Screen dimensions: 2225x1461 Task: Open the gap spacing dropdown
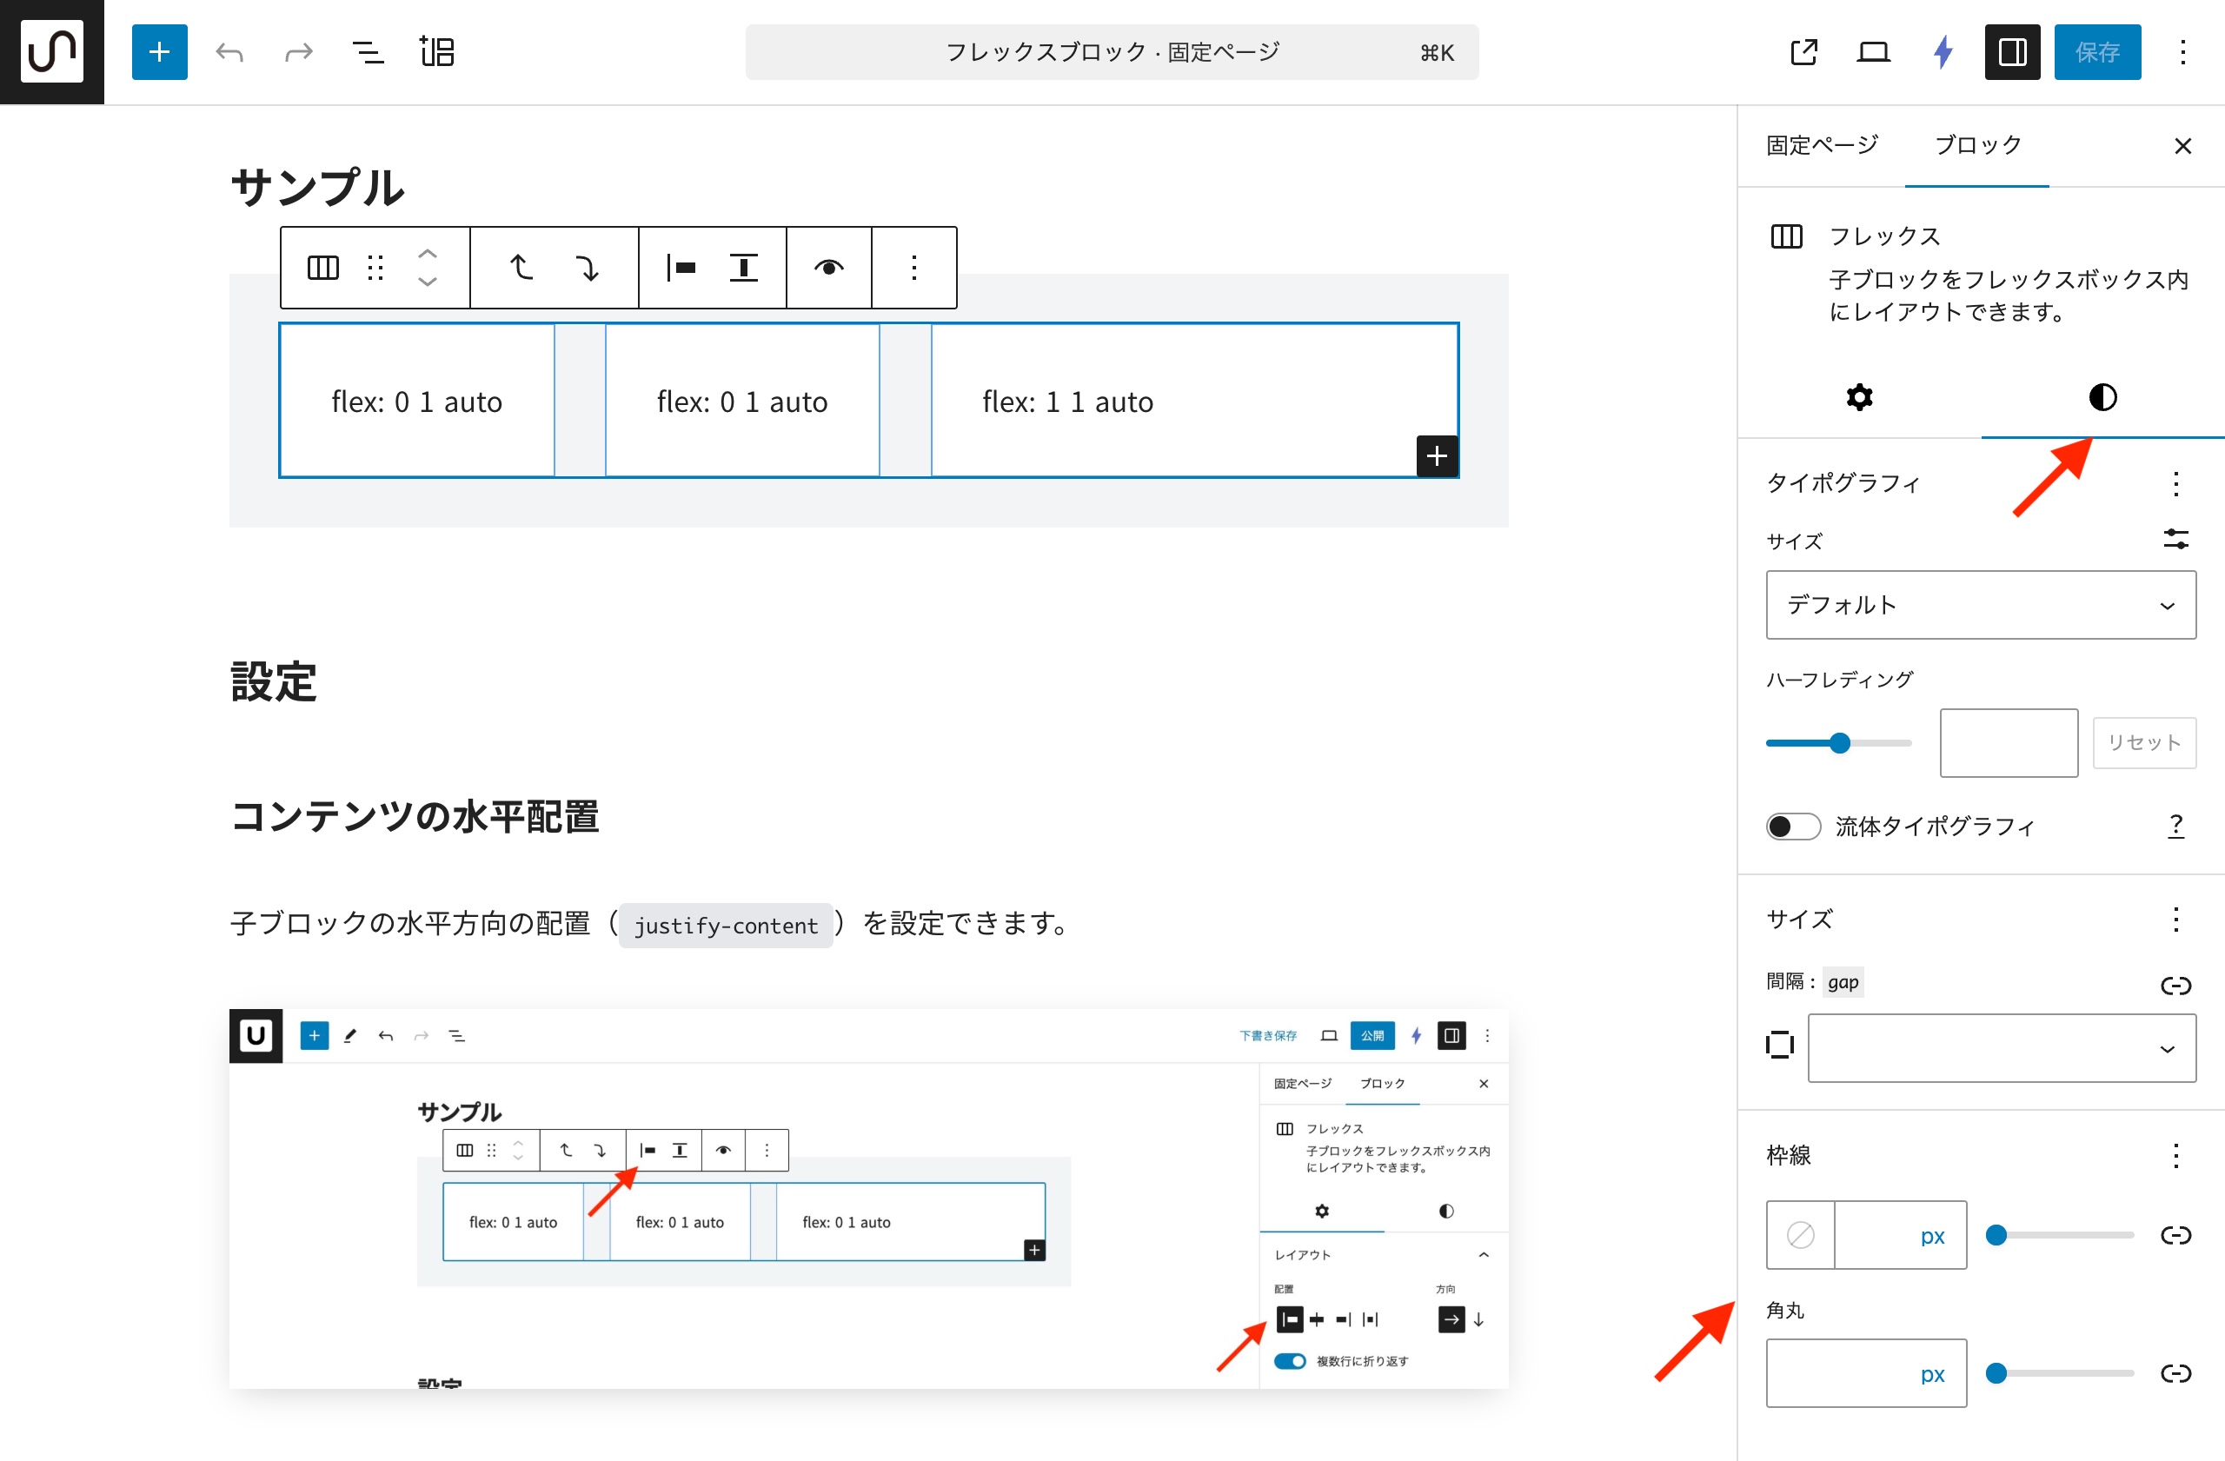(x=2001, y=1048)
